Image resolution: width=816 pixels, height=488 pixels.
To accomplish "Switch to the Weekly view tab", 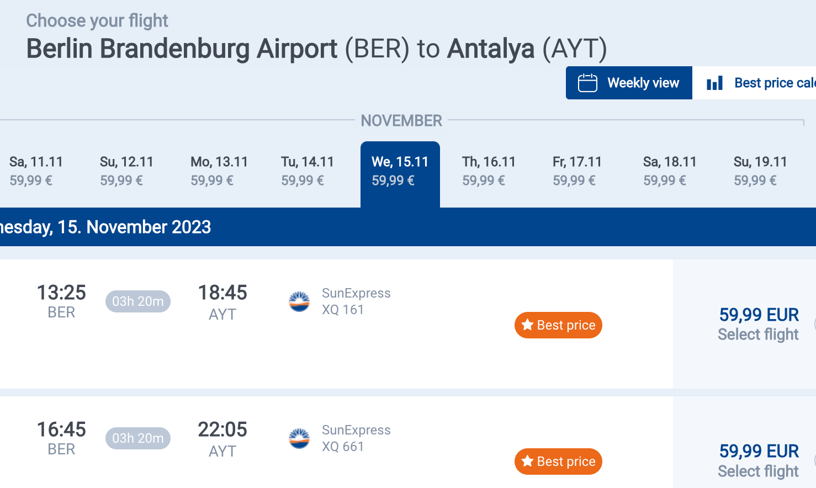I will point(629,83).
